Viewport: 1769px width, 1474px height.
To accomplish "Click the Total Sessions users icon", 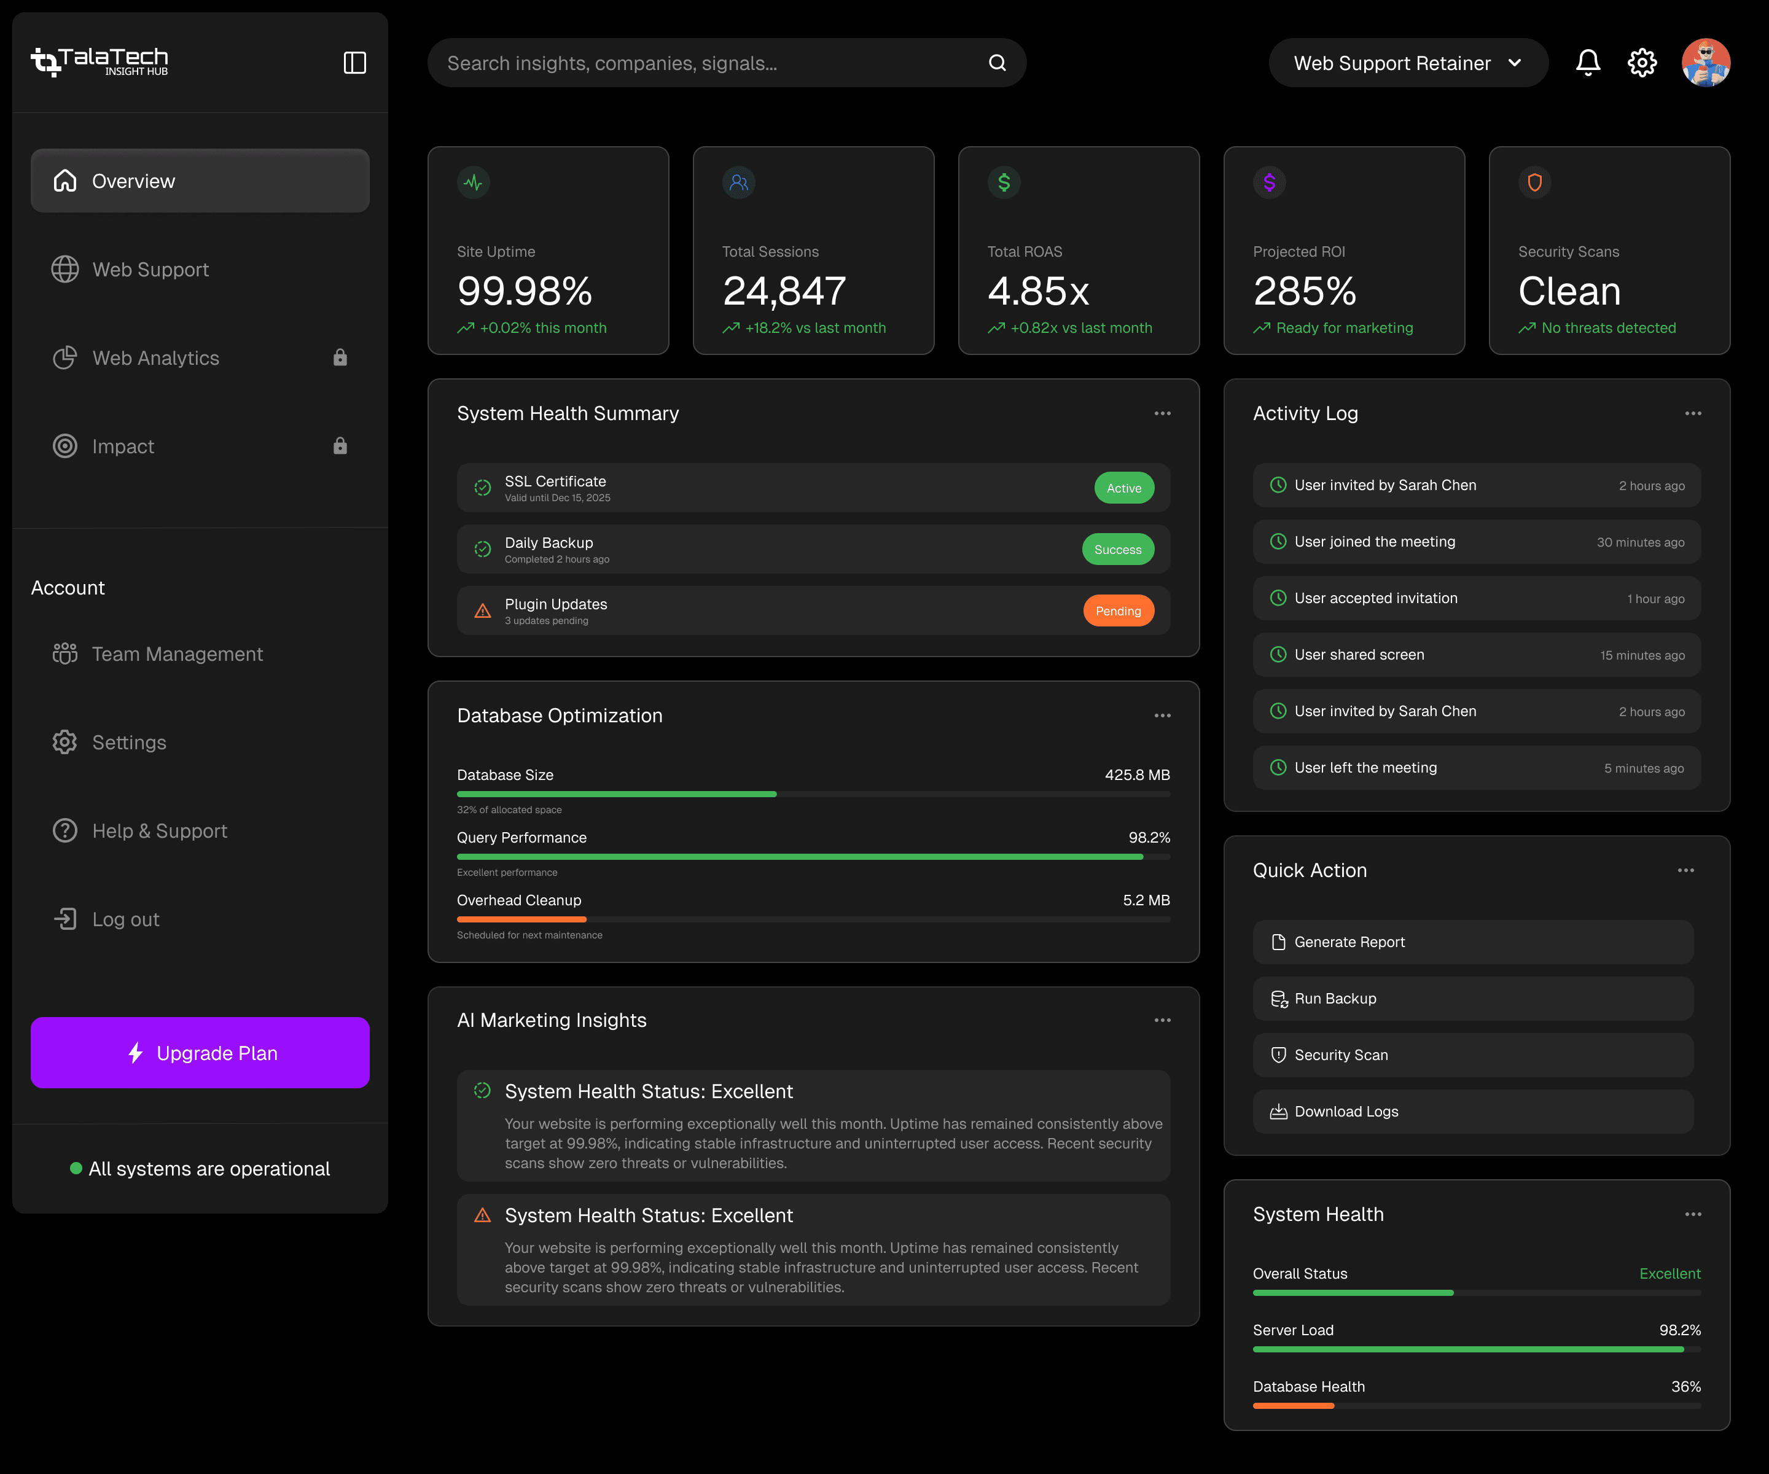I will (739, 182).
